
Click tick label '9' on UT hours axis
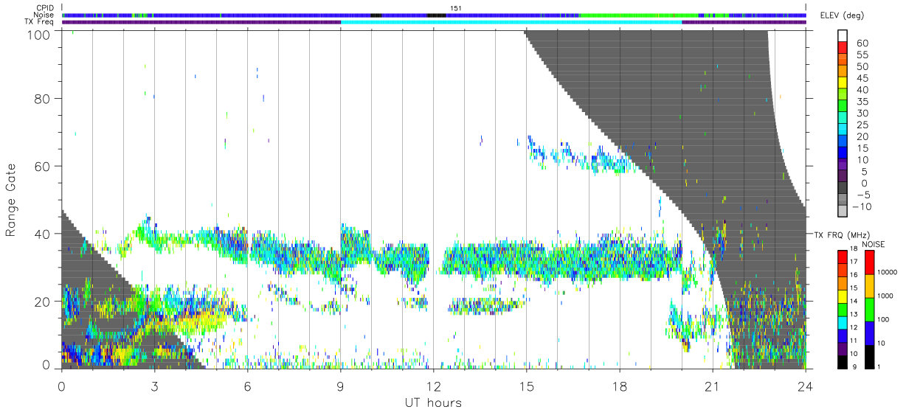pyautogui.click(x=340, y=386)
